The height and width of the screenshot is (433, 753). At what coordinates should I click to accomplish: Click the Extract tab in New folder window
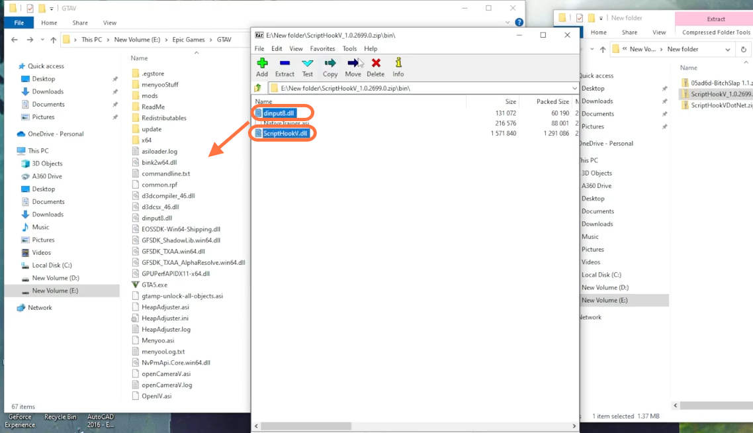[x=715, y=19]
